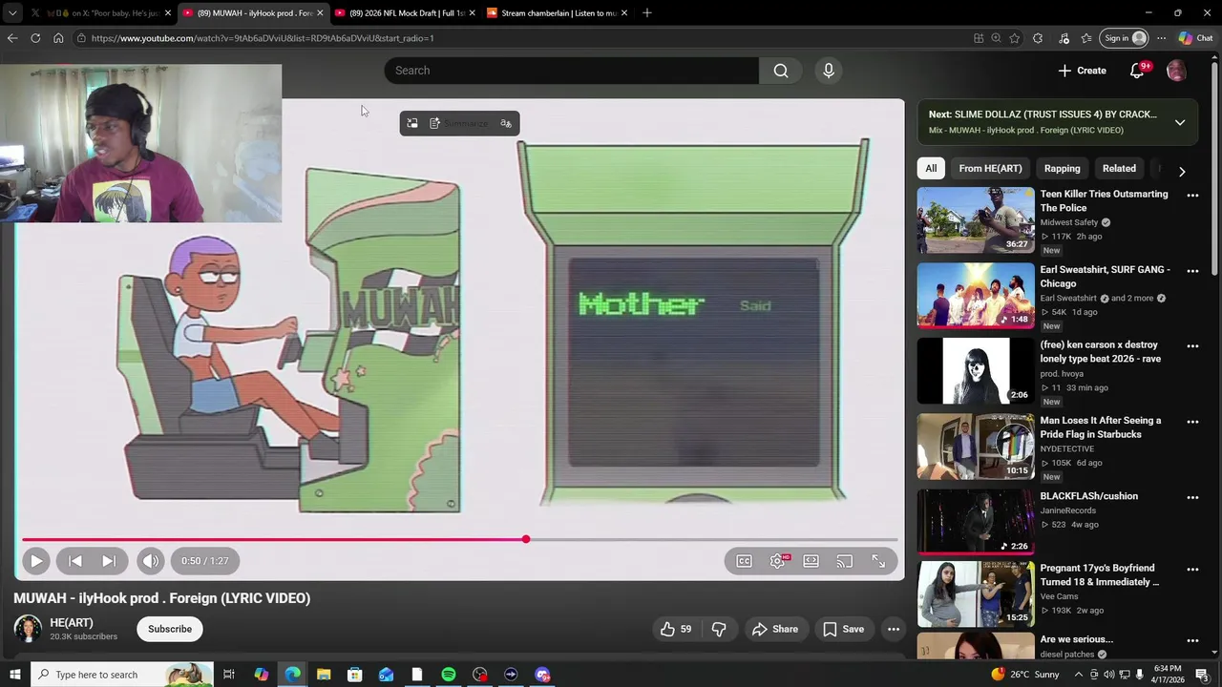Click the taskbar search box
The image size is (1222, 687).
(121, 675)
